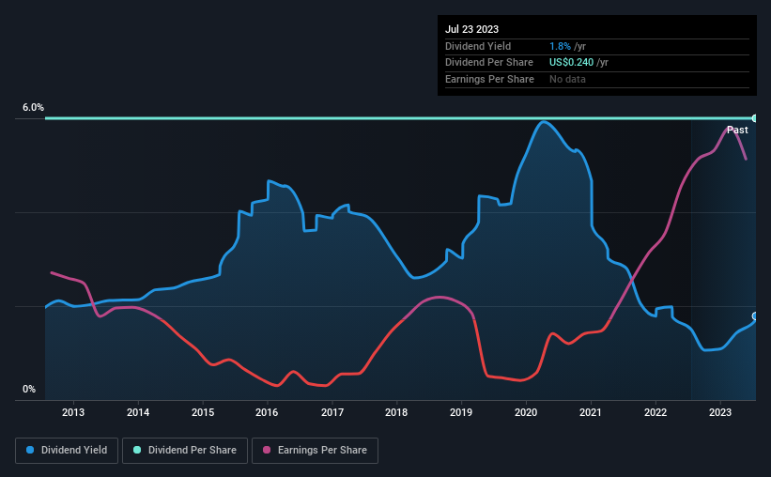Select the 2022 x-axis label
This screenshot has width=771, height=477.
point(655,412)
